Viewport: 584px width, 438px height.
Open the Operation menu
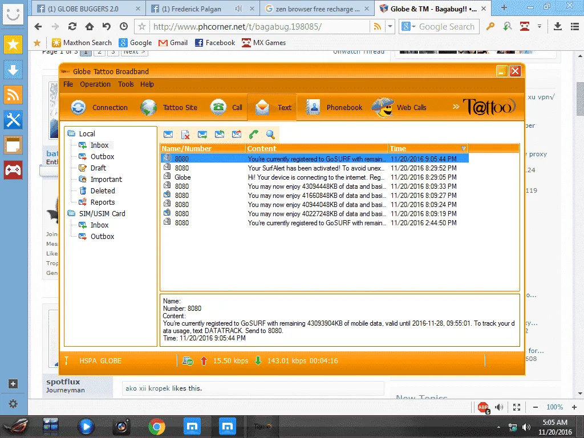[x=95, y=84]
